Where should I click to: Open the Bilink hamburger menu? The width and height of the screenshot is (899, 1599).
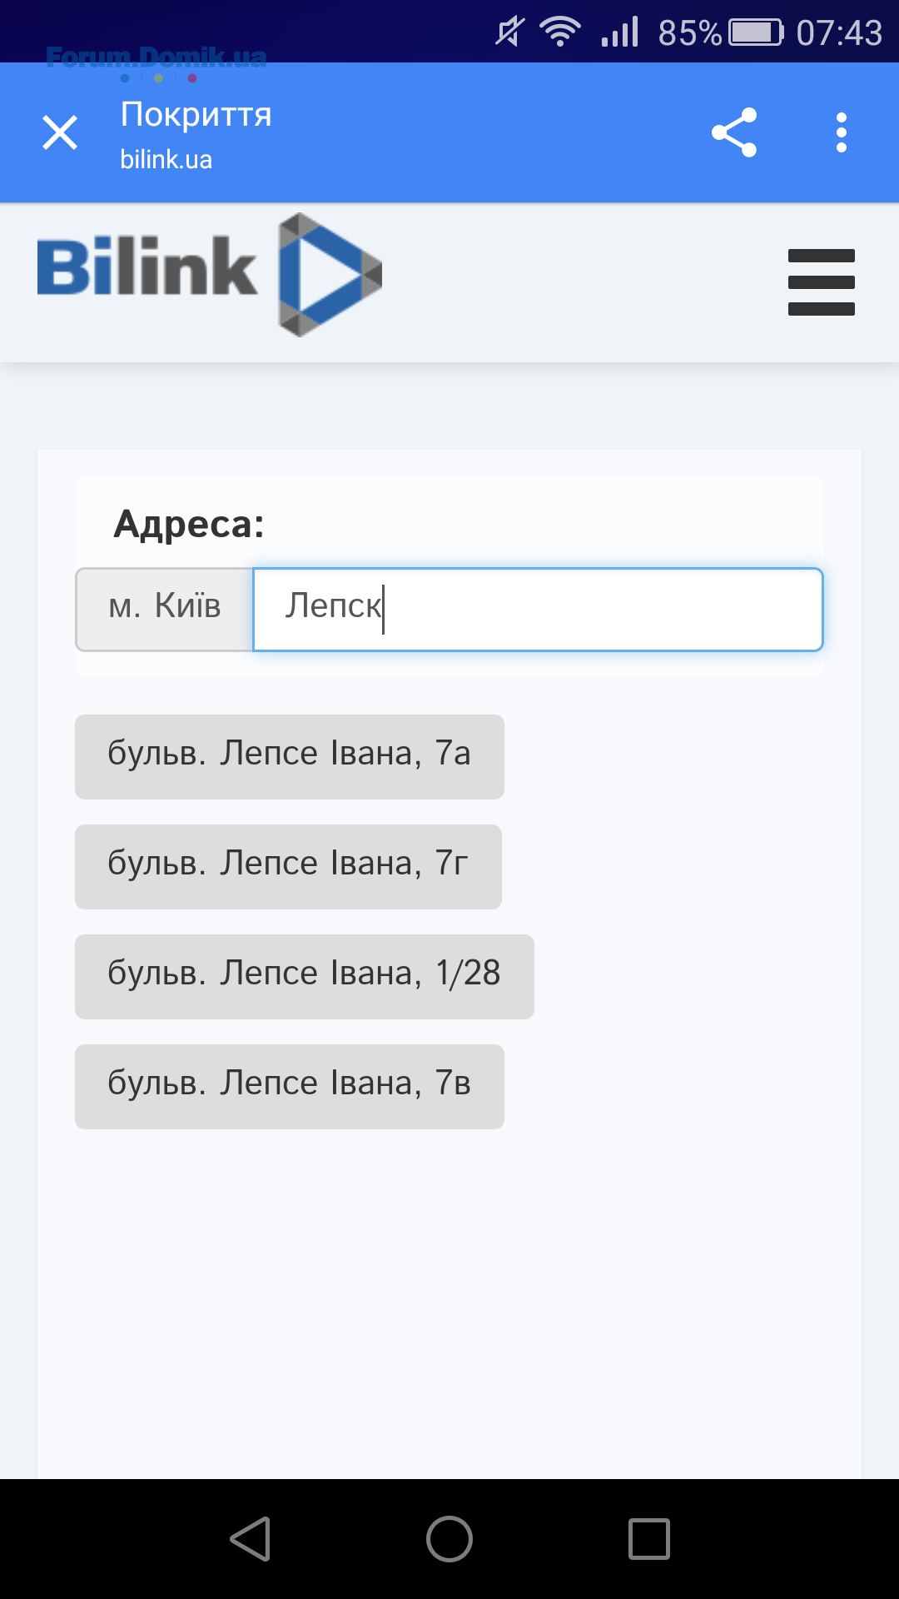pos(822,282)
